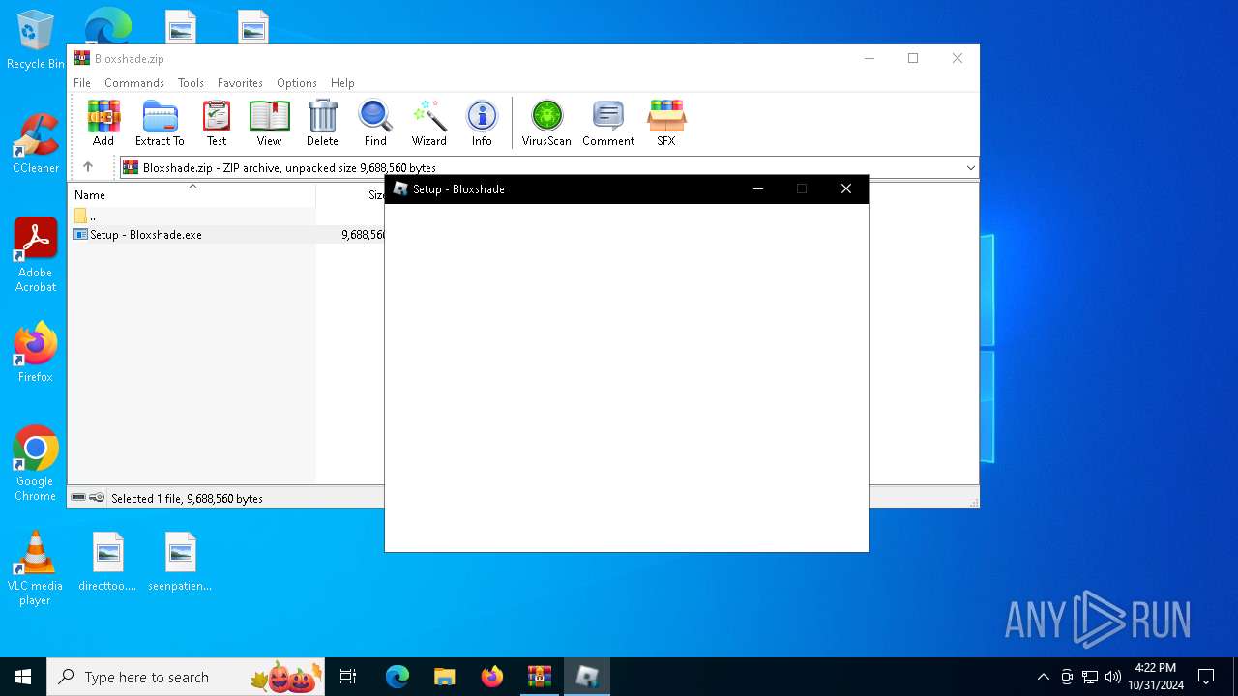Image resolution: width=1238 pixels, height=696 pixels.
Task: Open Firefox from the taskbar
Action: tap(492, 677)
